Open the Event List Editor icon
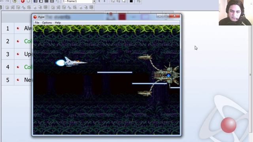 point(52,1)
